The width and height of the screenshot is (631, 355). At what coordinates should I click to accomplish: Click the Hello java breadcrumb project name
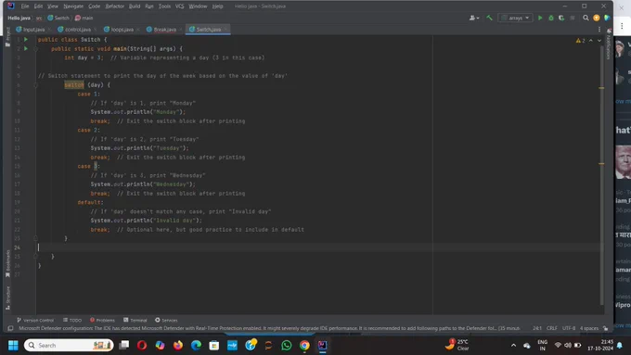point(19,18)
